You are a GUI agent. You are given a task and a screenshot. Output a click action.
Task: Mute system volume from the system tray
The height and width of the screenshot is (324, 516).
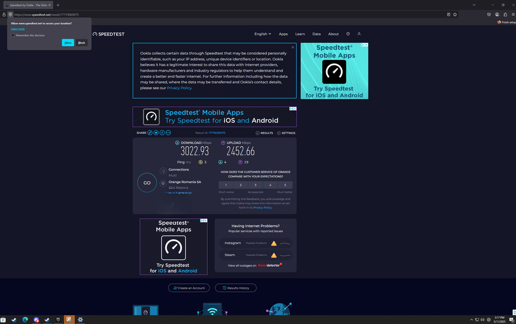click(482, 319)
